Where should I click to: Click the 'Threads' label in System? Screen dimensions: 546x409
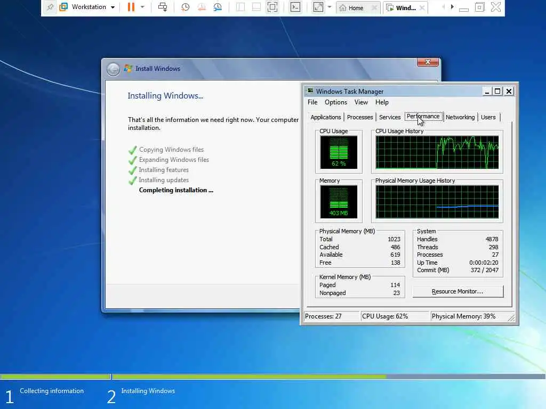427,247
